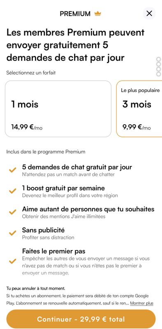Choose the 3 mois most popular plan
162x329 pixels.
click(139, 109)
